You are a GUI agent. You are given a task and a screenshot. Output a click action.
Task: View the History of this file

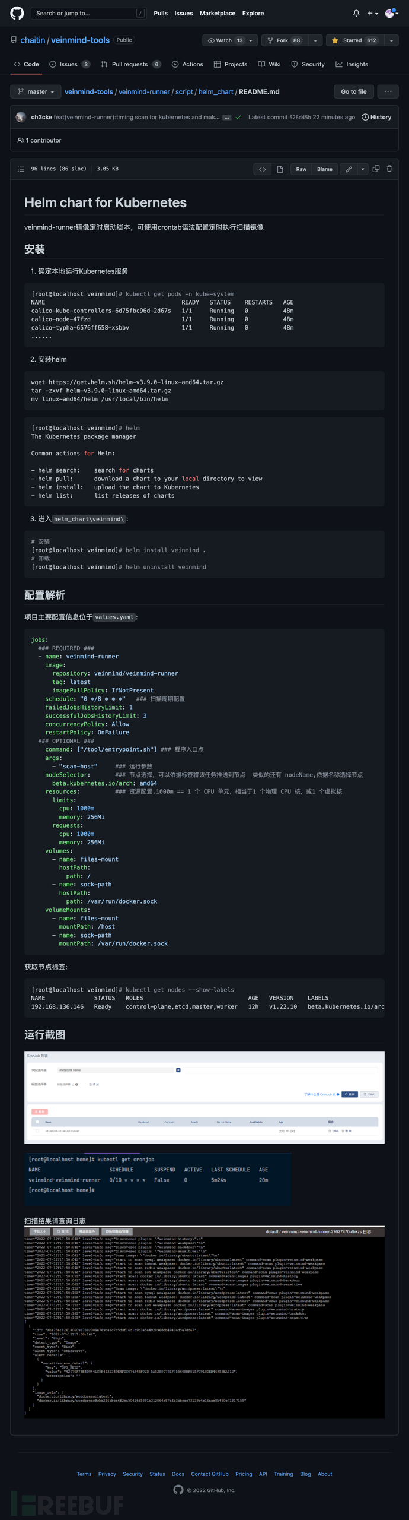click(x=376, y=117)
